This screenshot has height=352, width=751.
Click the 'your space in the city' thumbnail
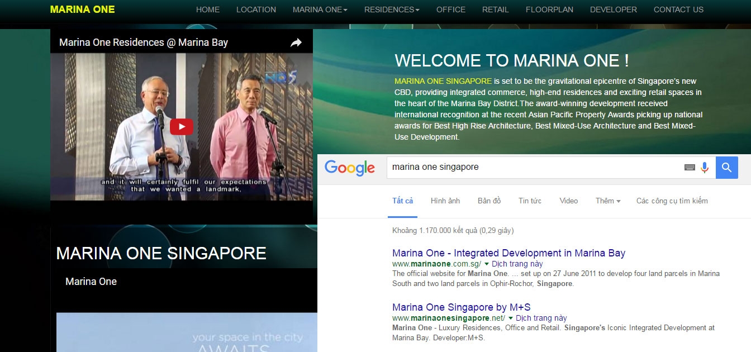coord(187,332)
